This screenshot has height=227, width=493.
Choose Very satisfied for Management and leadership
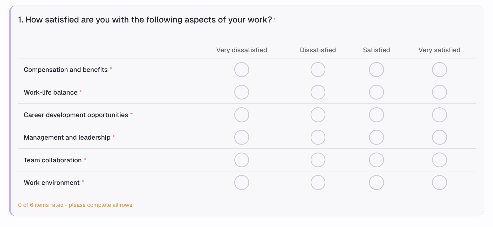[x=439, y=137]
